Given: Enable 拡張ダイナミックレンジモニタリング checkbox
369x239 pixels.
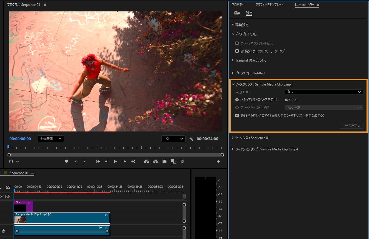Looking at the screenshot, I should tap(237, 51).
